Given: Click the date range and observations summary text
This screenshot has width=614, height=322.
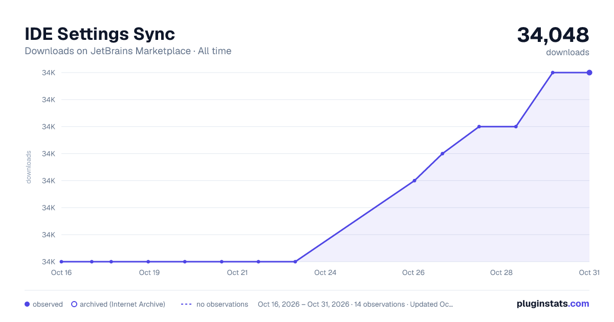Looking at the screenshot, I should (356, 304).
